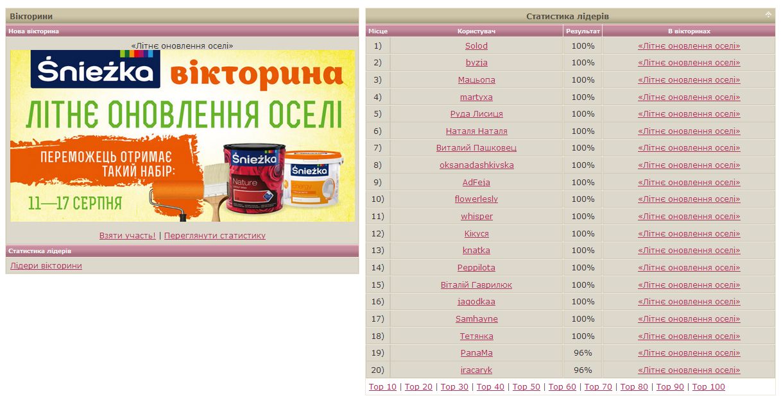Open user oksanadashkivska's profile
The width and height of the screenshot is (781, 396).
(476, 165)
